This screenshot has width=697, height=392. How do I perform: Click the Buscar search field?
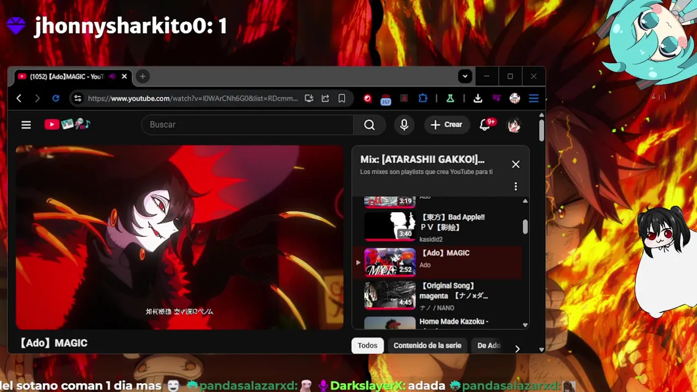pos(248,125)
